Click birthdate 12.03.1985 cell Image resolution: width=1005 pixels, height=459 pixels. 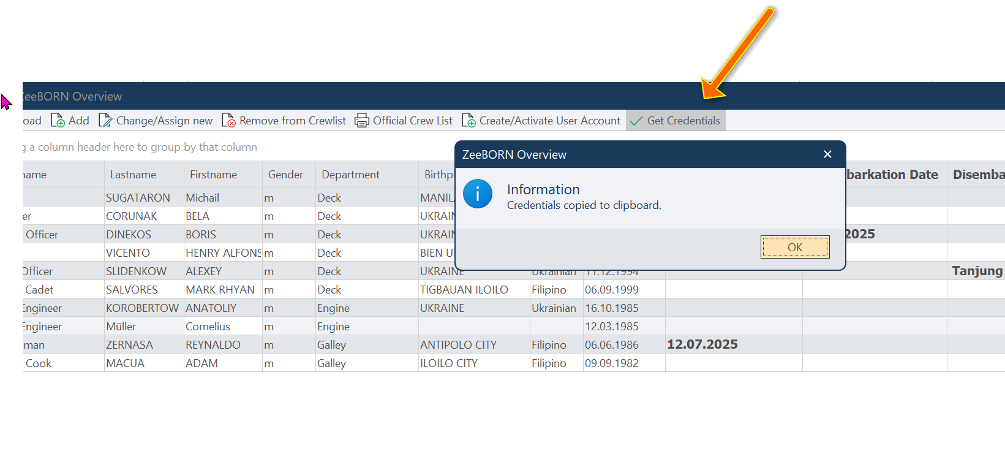pos(624,327)
